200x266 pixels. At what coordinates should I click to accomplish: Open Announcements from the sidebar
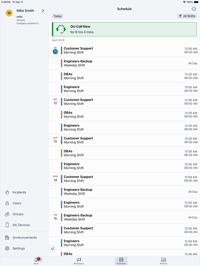point(25,238)
